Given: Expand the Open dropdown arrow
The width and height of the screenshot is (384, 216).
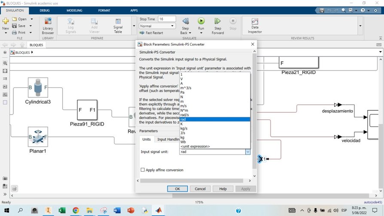Looking at the screenshot, I should [x=32, y=19].
